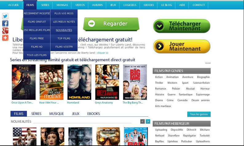Click the Tous les genres button
This screenshot has width=244, height=146.
coord(199,114)
